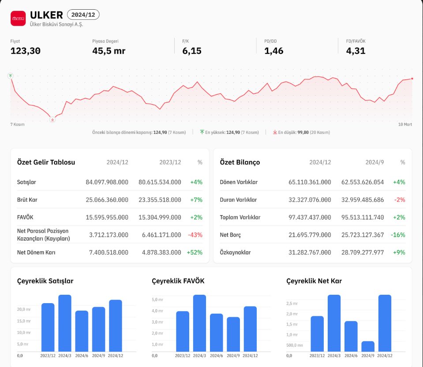
Task: Select the Toplam Varlıklar value 97.437.437.000
Action: pyautogui.click(x=310, y=217)
